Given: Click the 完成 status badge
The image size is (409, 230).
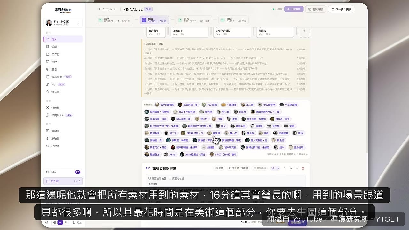Looking at the screenshot, I should [x=148, y=9].
